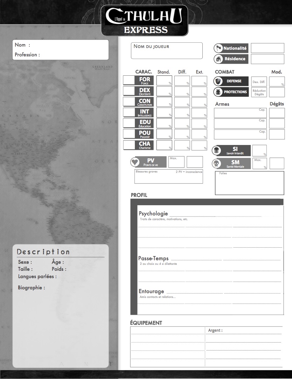Click the Résidence input box
Viewport: 292px width, 379px height.
click(267, 59)
